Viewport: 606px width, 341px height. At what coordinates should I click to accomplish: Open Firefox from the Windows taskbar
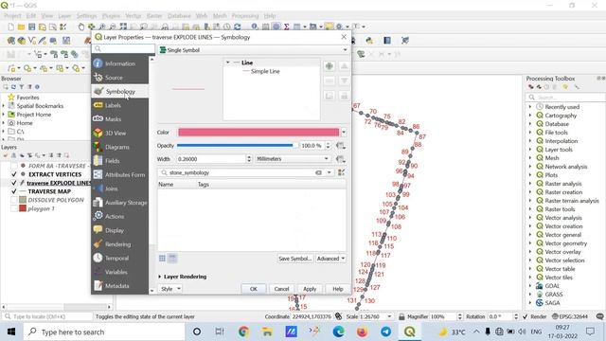click(x=362, y=332)
